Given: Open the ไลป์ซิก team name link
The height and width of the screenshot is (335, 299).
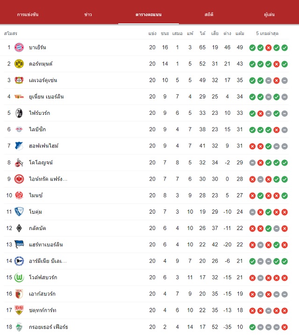Looking at the screenshot, I should coord(37,129).
